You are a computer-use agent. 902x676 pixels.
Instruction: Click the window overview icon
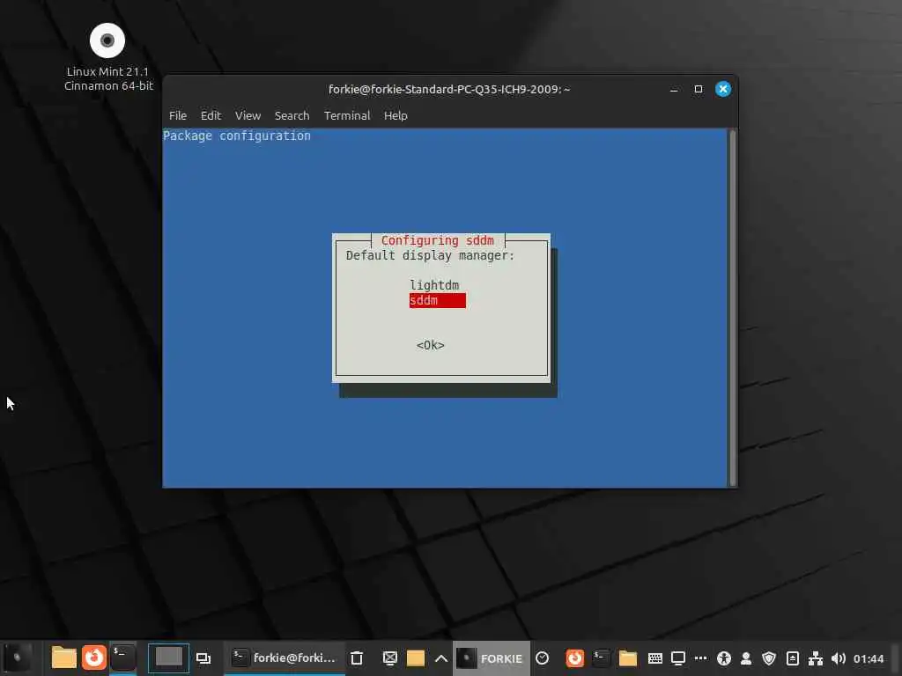(x=203, y=658)
